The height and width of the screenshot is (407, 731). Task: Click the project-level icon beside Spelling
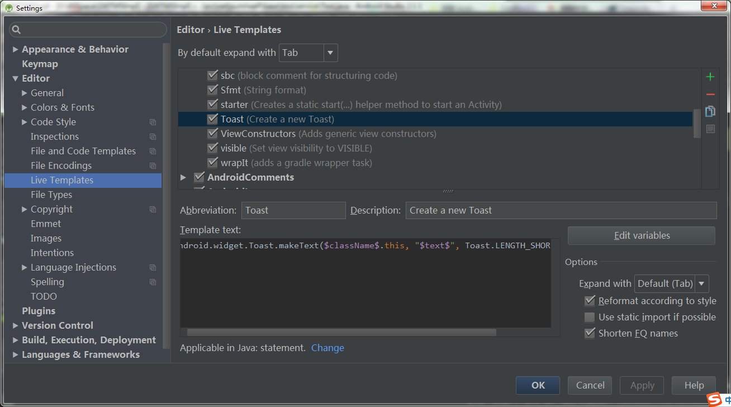pos(153,282)
